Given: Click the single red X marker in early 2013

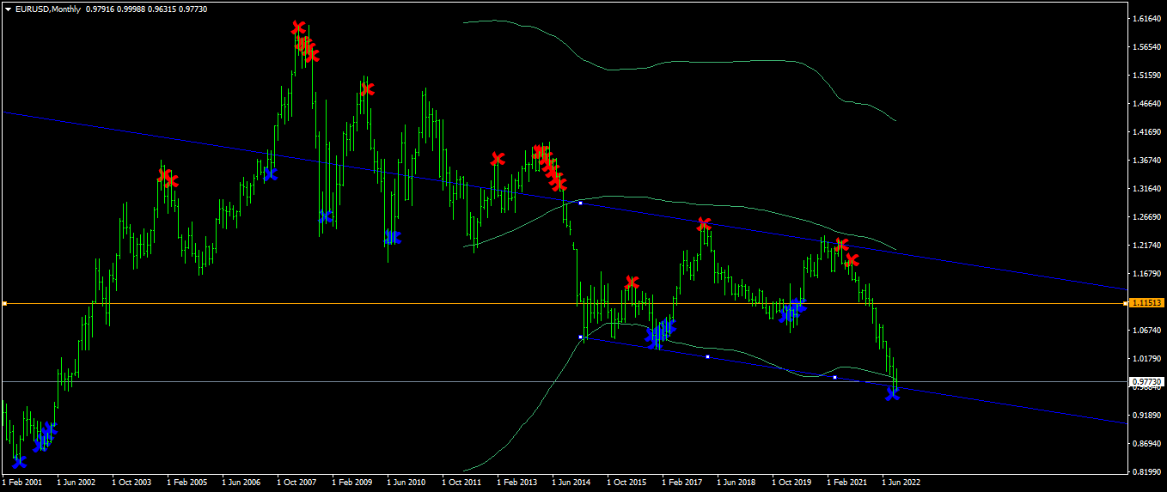Looking at the screenshot, I should click(498, 159).
